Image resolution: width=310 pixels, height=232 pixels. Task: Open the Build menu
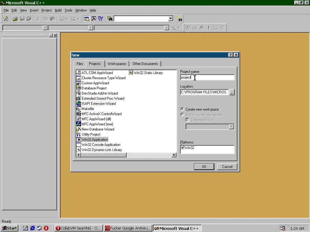[58, 10]
